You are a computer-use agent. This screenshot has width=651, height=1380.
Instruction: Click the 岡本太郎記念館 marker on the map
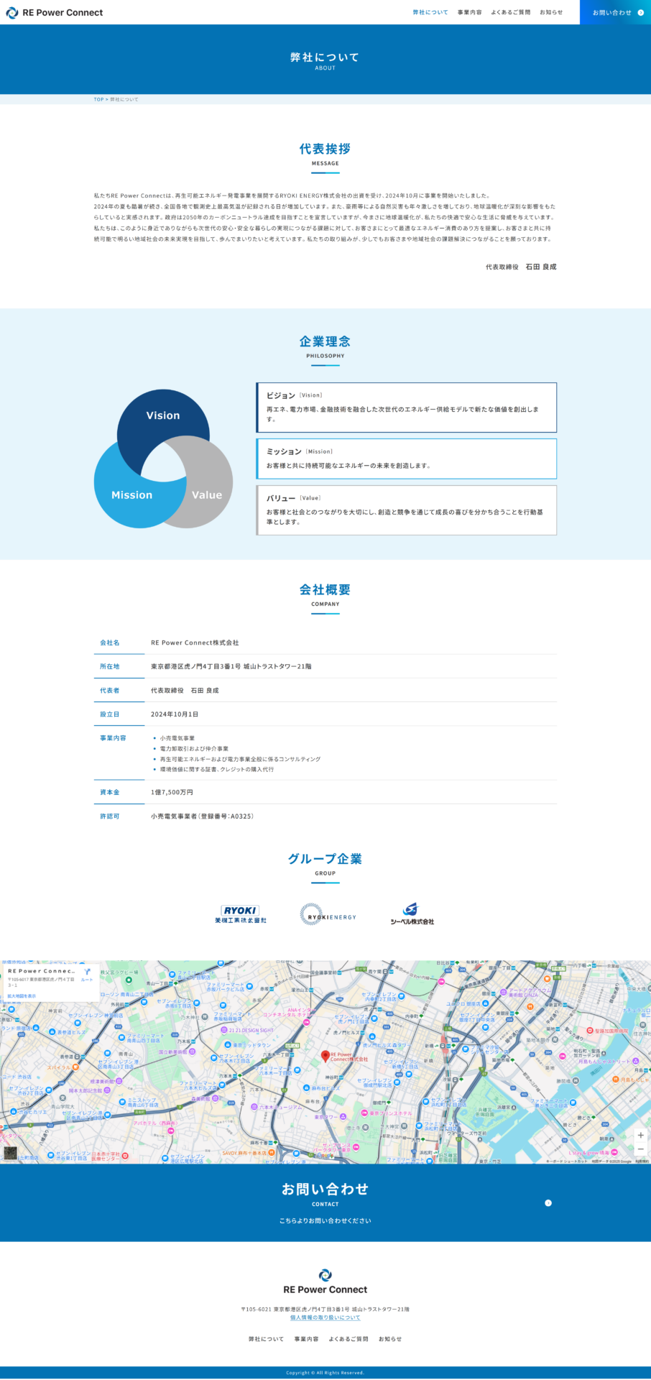click(x=107, y=1090)
